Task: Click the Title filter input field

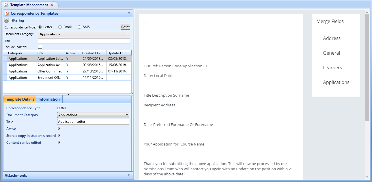Action: (84, 41)
